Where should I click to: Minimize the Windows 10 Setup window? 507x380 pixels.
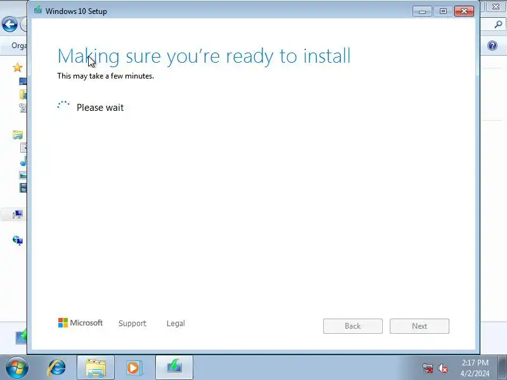click(x=422, y=11)
